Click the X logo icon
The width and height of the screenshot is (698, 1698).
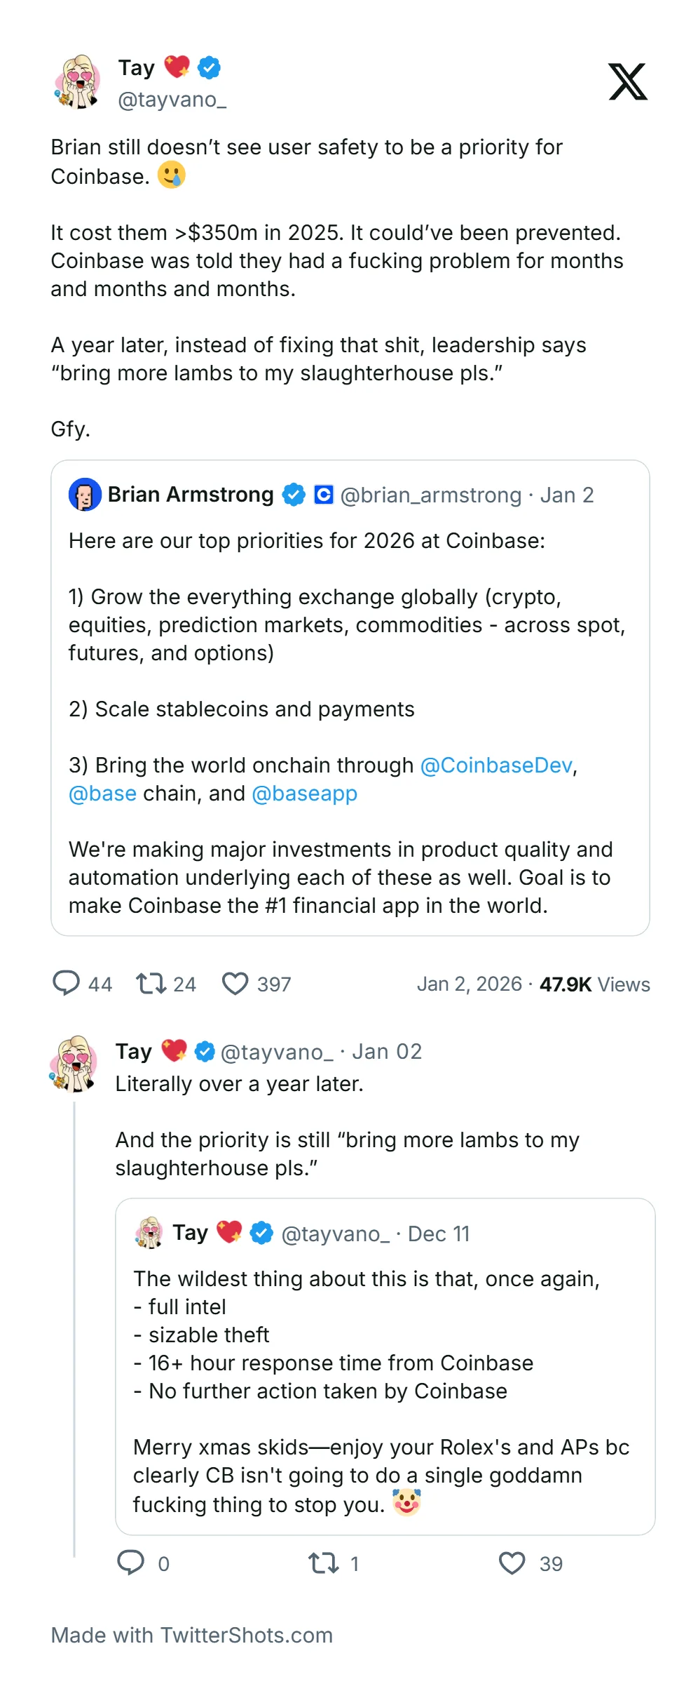tap(627, 82)
